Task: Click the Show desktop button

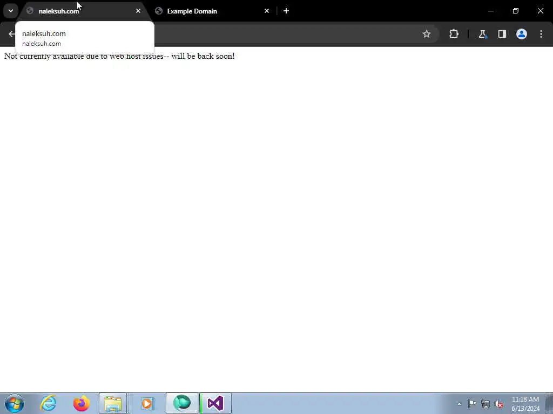Action: pos(549,403)
